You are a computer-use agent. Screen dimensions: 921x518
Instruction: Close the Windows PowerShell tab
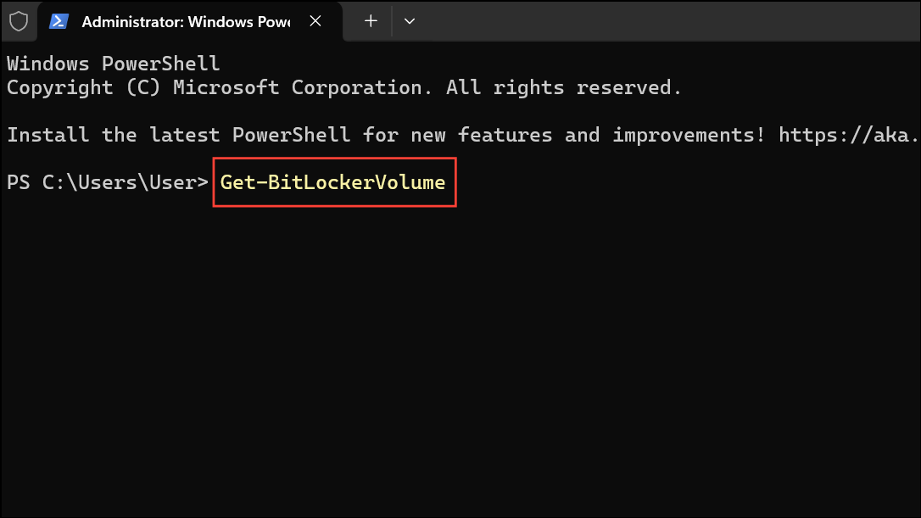[315, 21]
